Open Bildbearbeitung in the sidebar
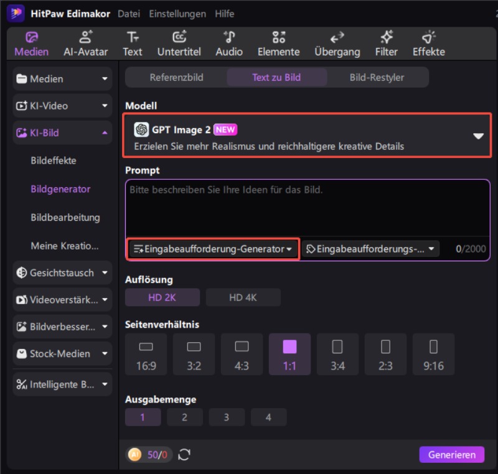The height and width of the screenshot is (474, 498). pyautogui.click(x=65, y=218)
